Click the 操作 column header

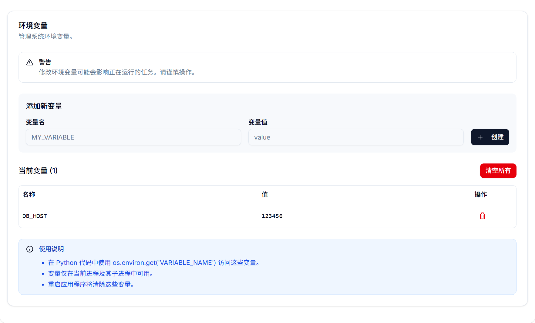481,195
